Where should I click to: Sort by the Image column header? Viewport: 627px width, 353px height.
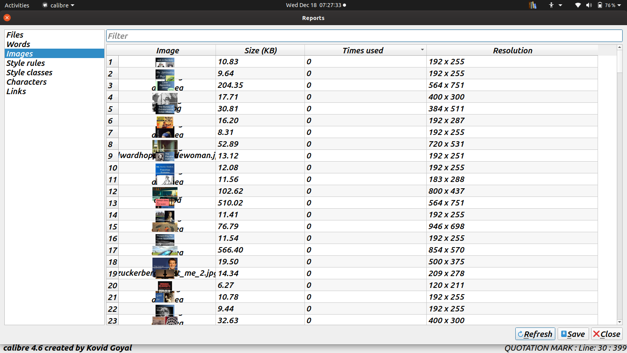[167, 50]
